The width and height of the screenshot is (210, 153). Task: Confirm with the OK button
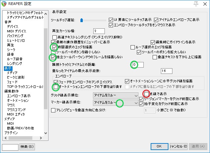(159, 146)
